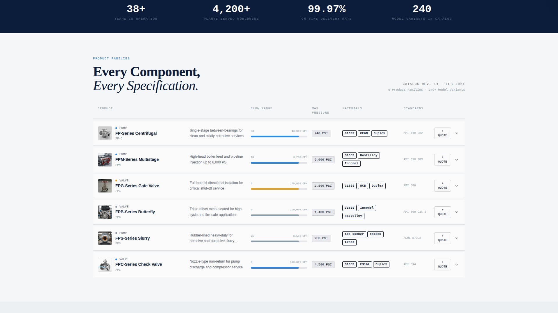Enable the AR500 material badge on FPS-Series Slurry
Screen dimensions: 558x313
click(349, 242)
